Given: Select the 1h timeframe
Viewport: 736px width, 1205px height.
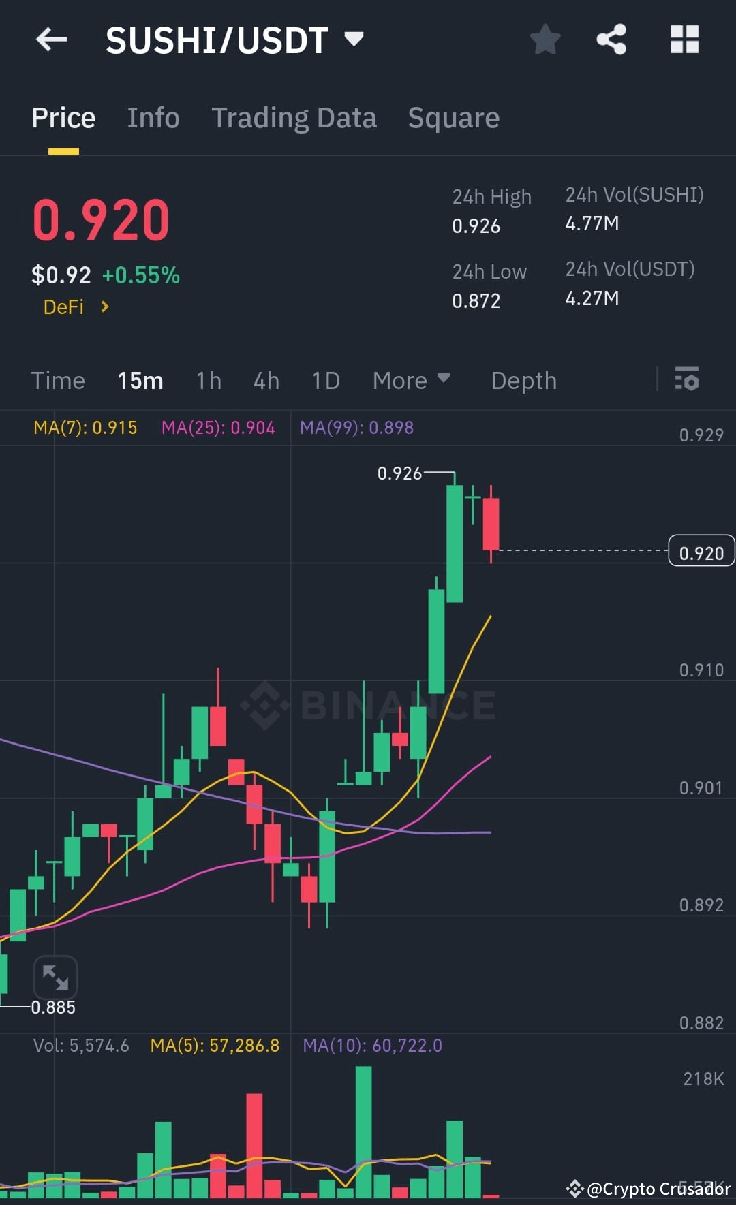Looking at the screenshot, I should [208, 380].
